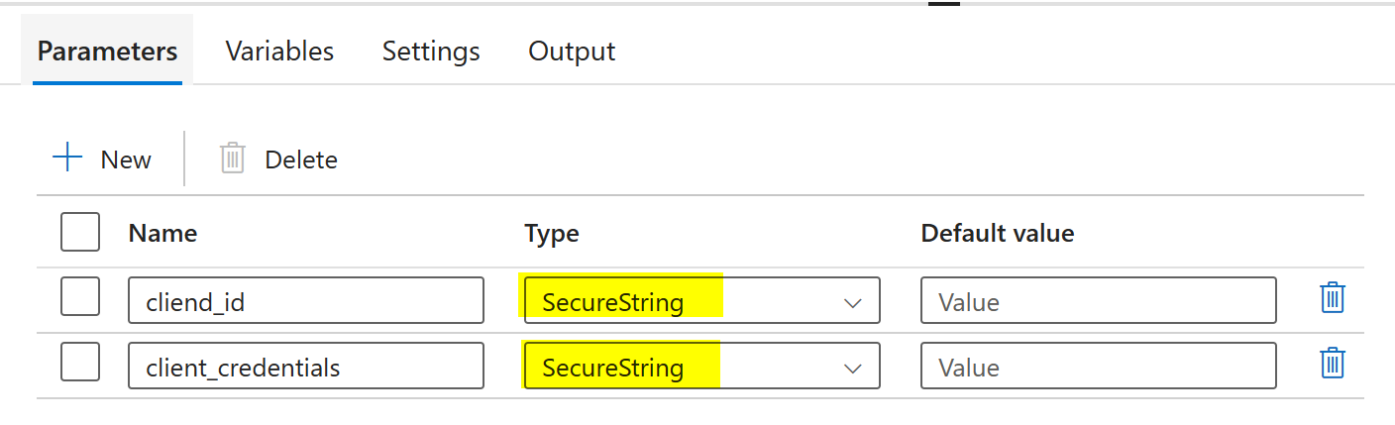
Task: Check the client_credentials row checkbox
Action: [80, 363]
